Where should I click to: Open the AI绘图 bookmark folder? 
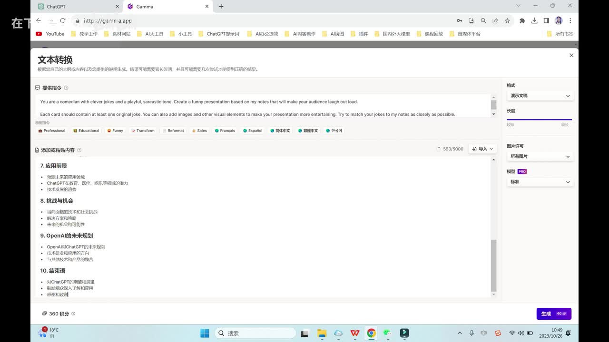(x=337, y=34)
